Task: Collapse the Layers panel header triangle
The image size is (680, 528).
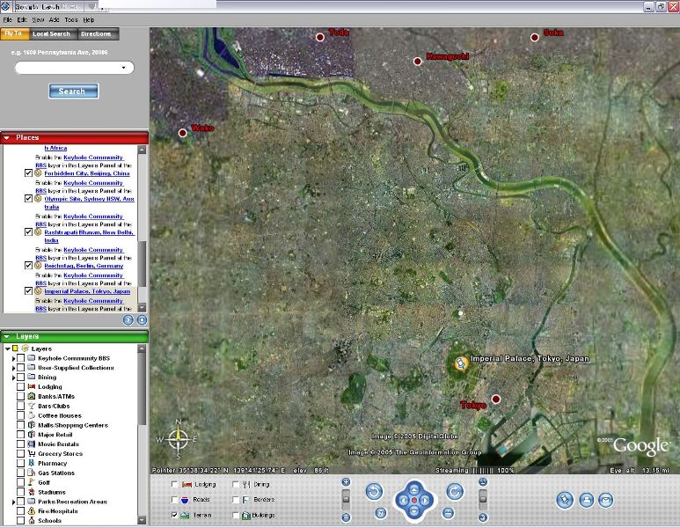Action: coord(6,337)
